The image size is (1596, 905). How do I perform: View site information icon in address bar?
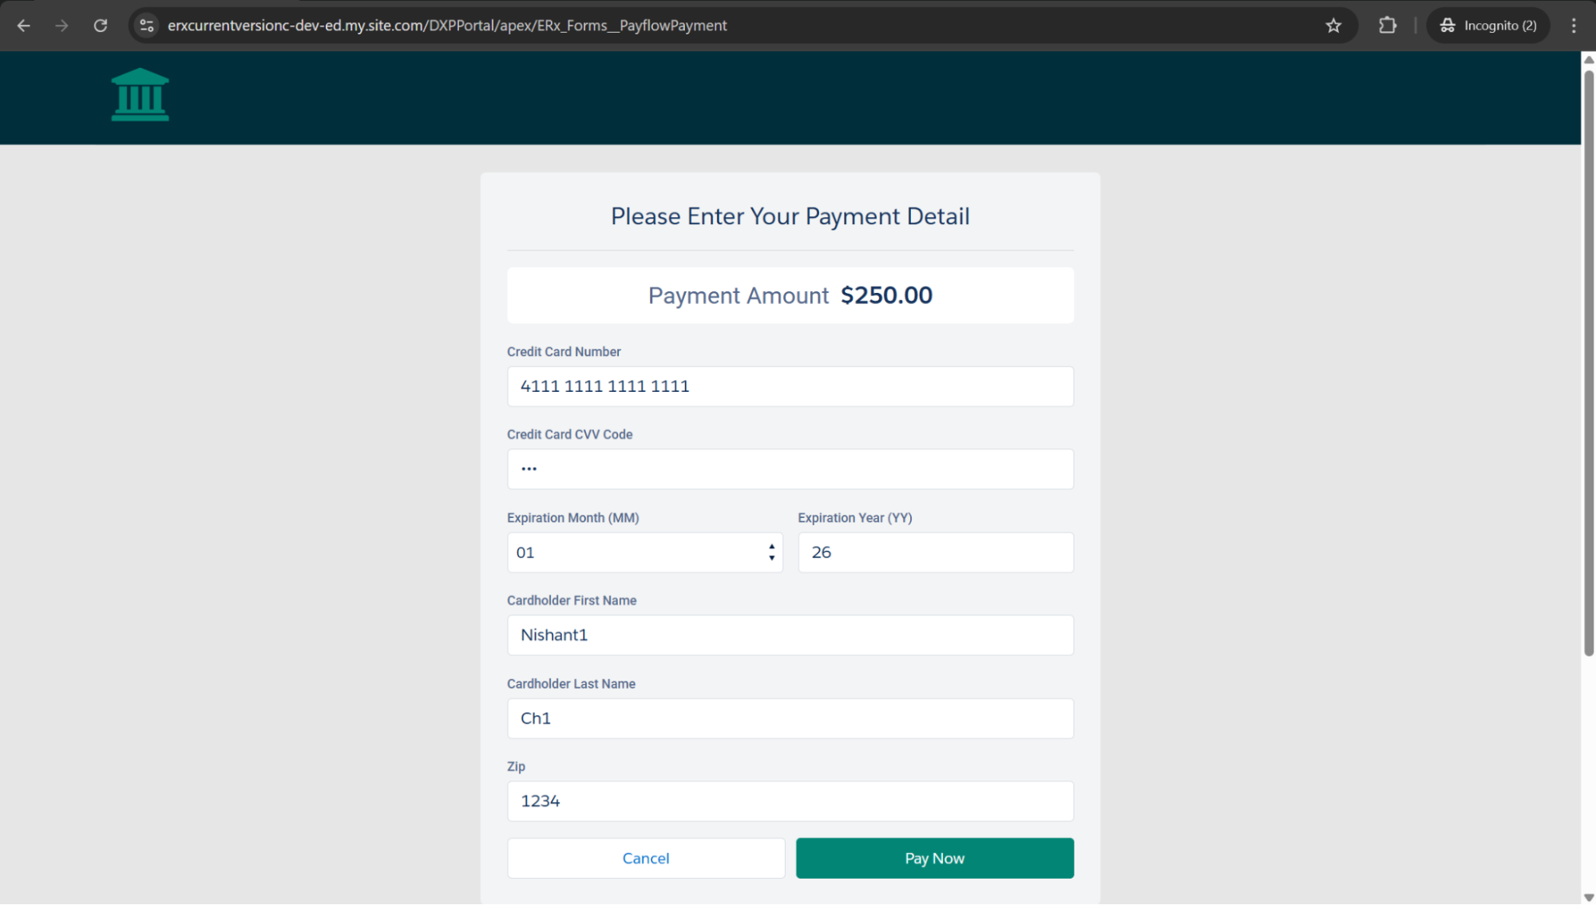(147, 26)
